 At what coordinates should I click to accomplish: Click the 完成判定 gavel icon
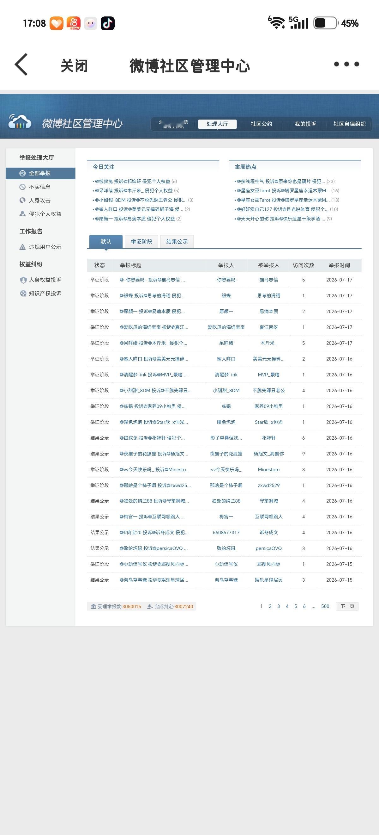click(x=150, y=606)
